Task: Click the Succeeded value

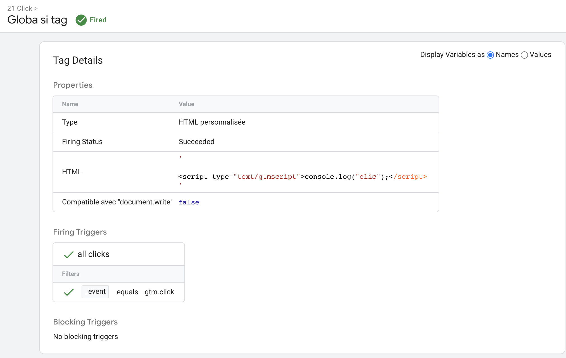Action: (x=196, y=142)
